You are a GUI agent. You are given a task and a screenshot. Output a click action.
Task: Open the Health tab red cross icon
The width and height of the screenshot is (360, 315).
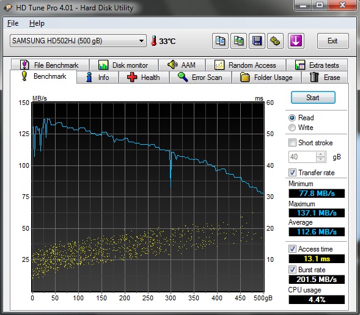[132, 78]
